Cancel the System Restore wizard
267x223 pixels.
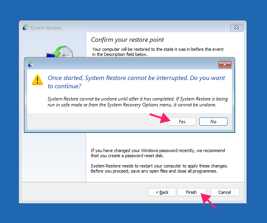(x=225, y=192)
